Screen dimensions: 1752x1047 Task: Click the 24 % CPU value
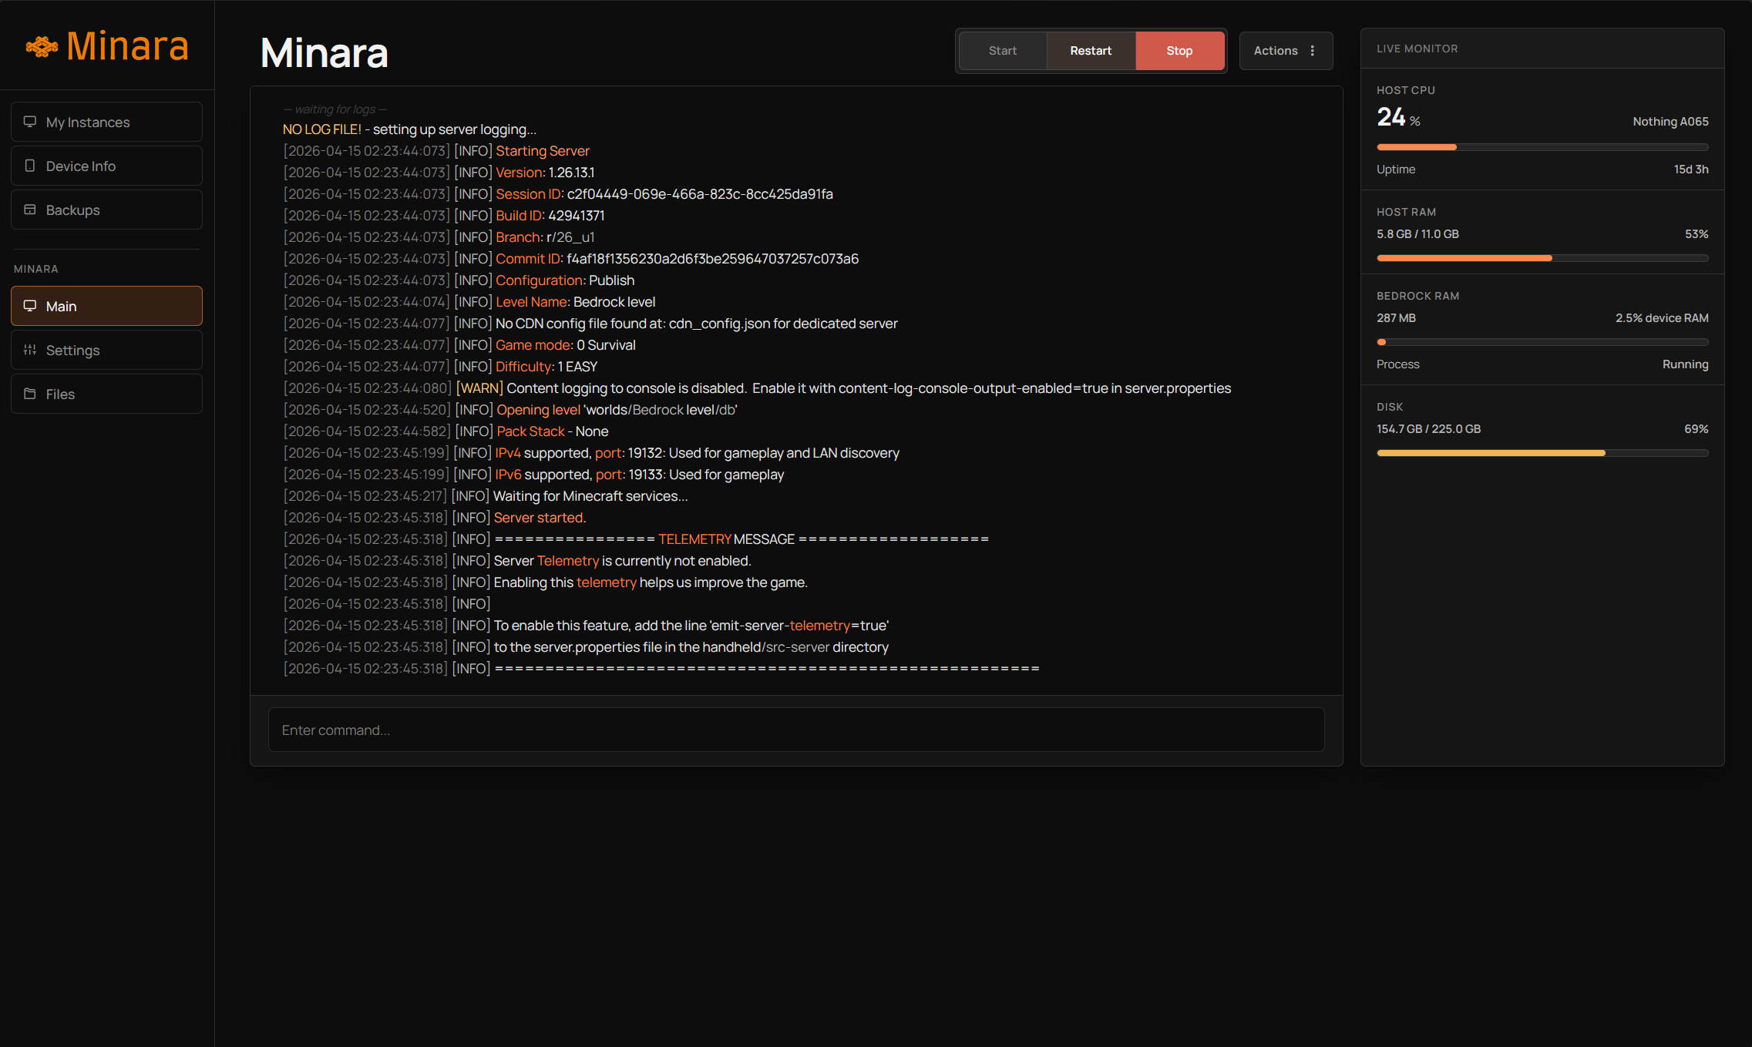click(x=1398, y=117)
